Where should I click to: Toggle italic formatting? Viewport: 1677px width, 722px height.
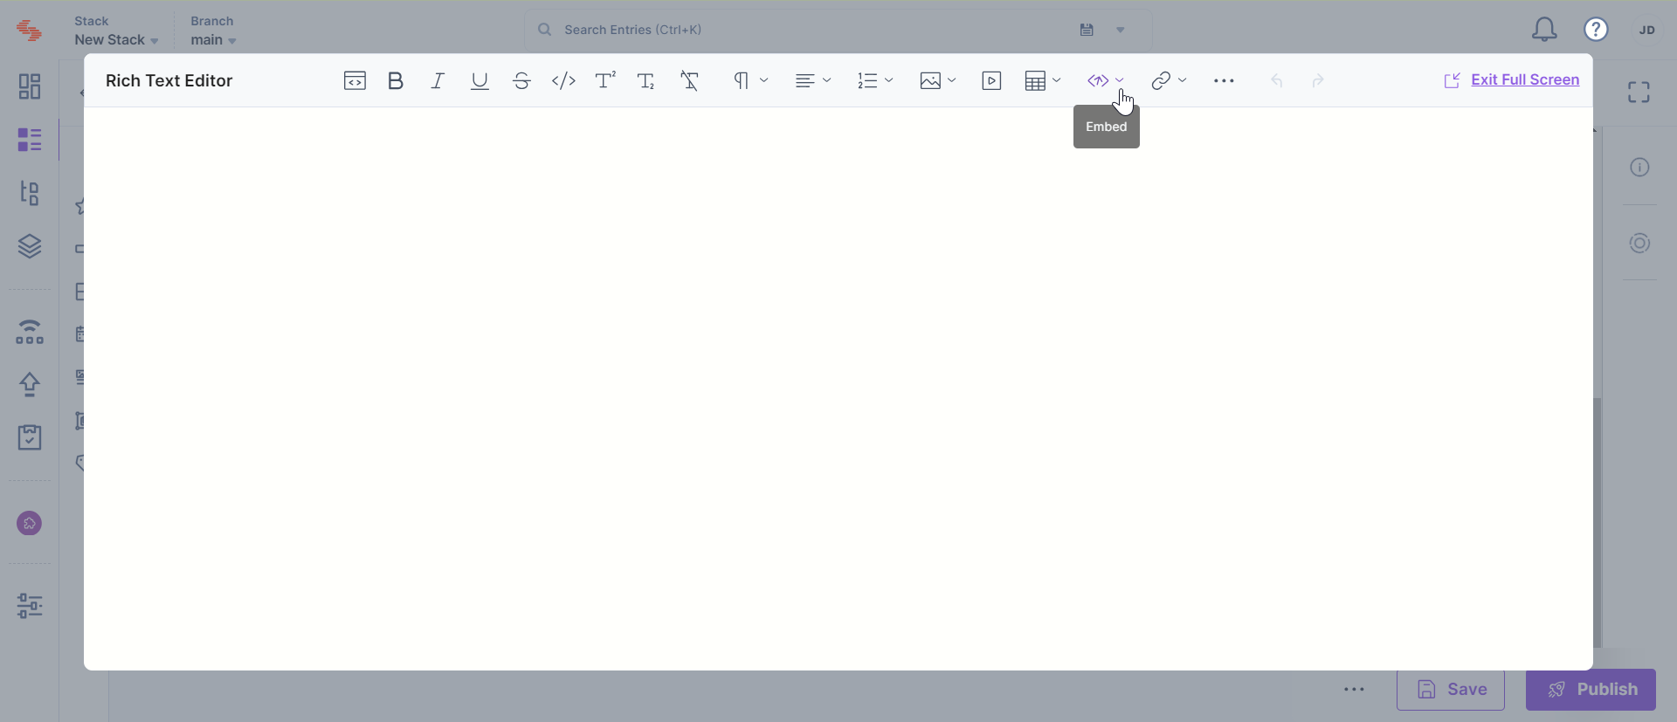(x=438, y=80)
